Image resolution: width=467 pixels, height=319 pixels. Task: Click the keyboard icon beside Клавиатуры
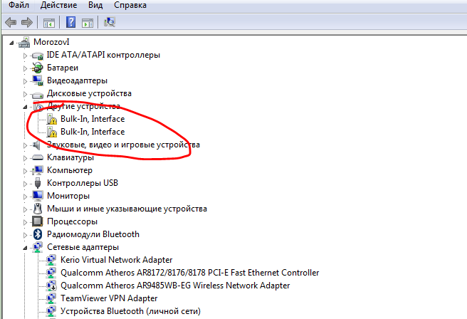point(38,157)
